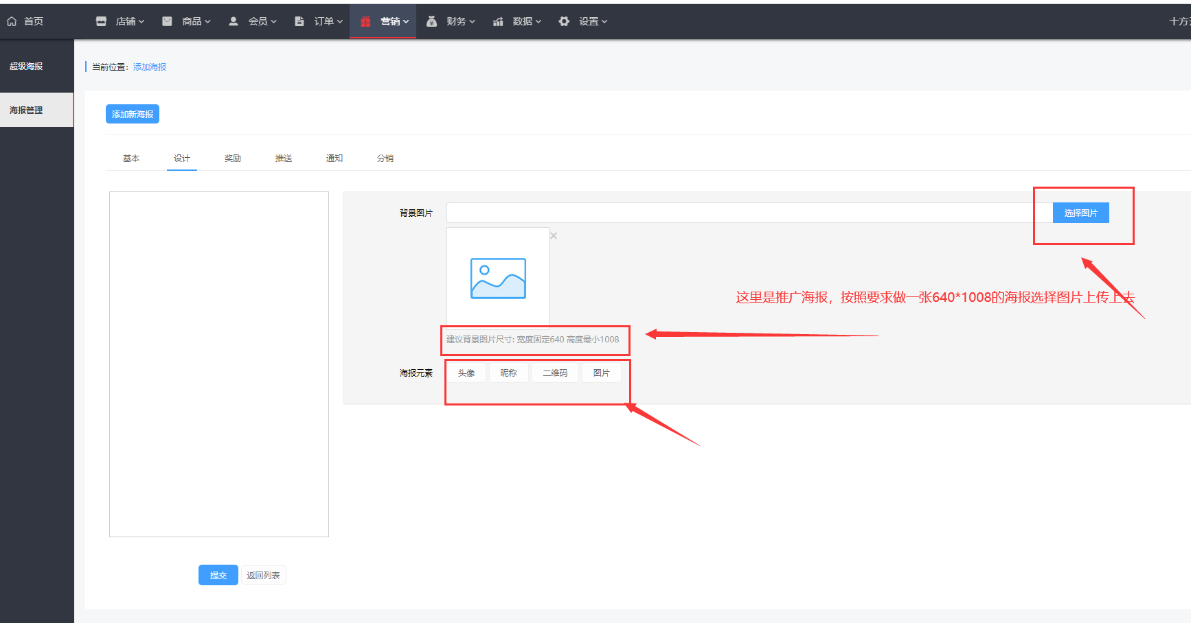Image resolution: width=1191 pixels, height=623 pixels.
Task: Select 海报管理 in the left sidebar
Action: [36, 110]
